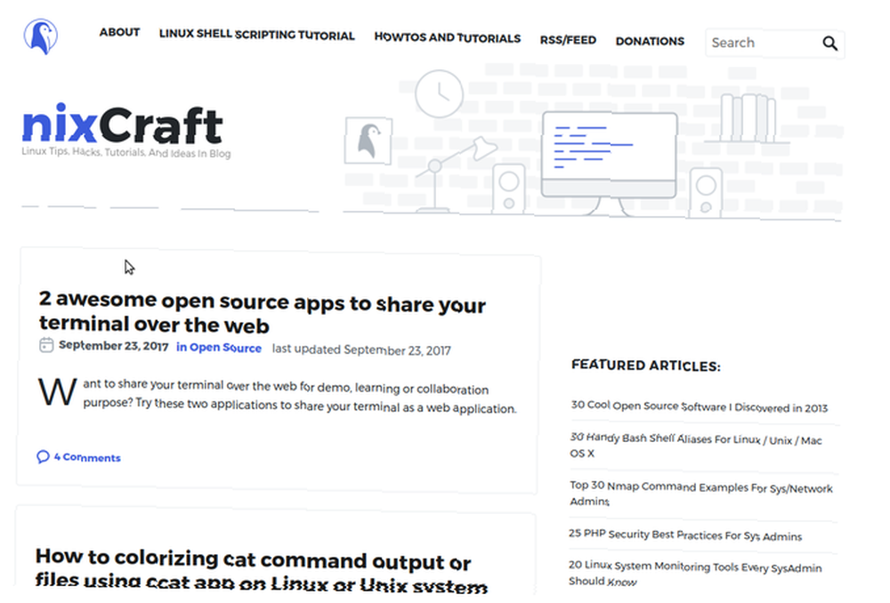This screenshot has height=603, width=890.
Task: Visit the Donations page
Action: point(650,42)
